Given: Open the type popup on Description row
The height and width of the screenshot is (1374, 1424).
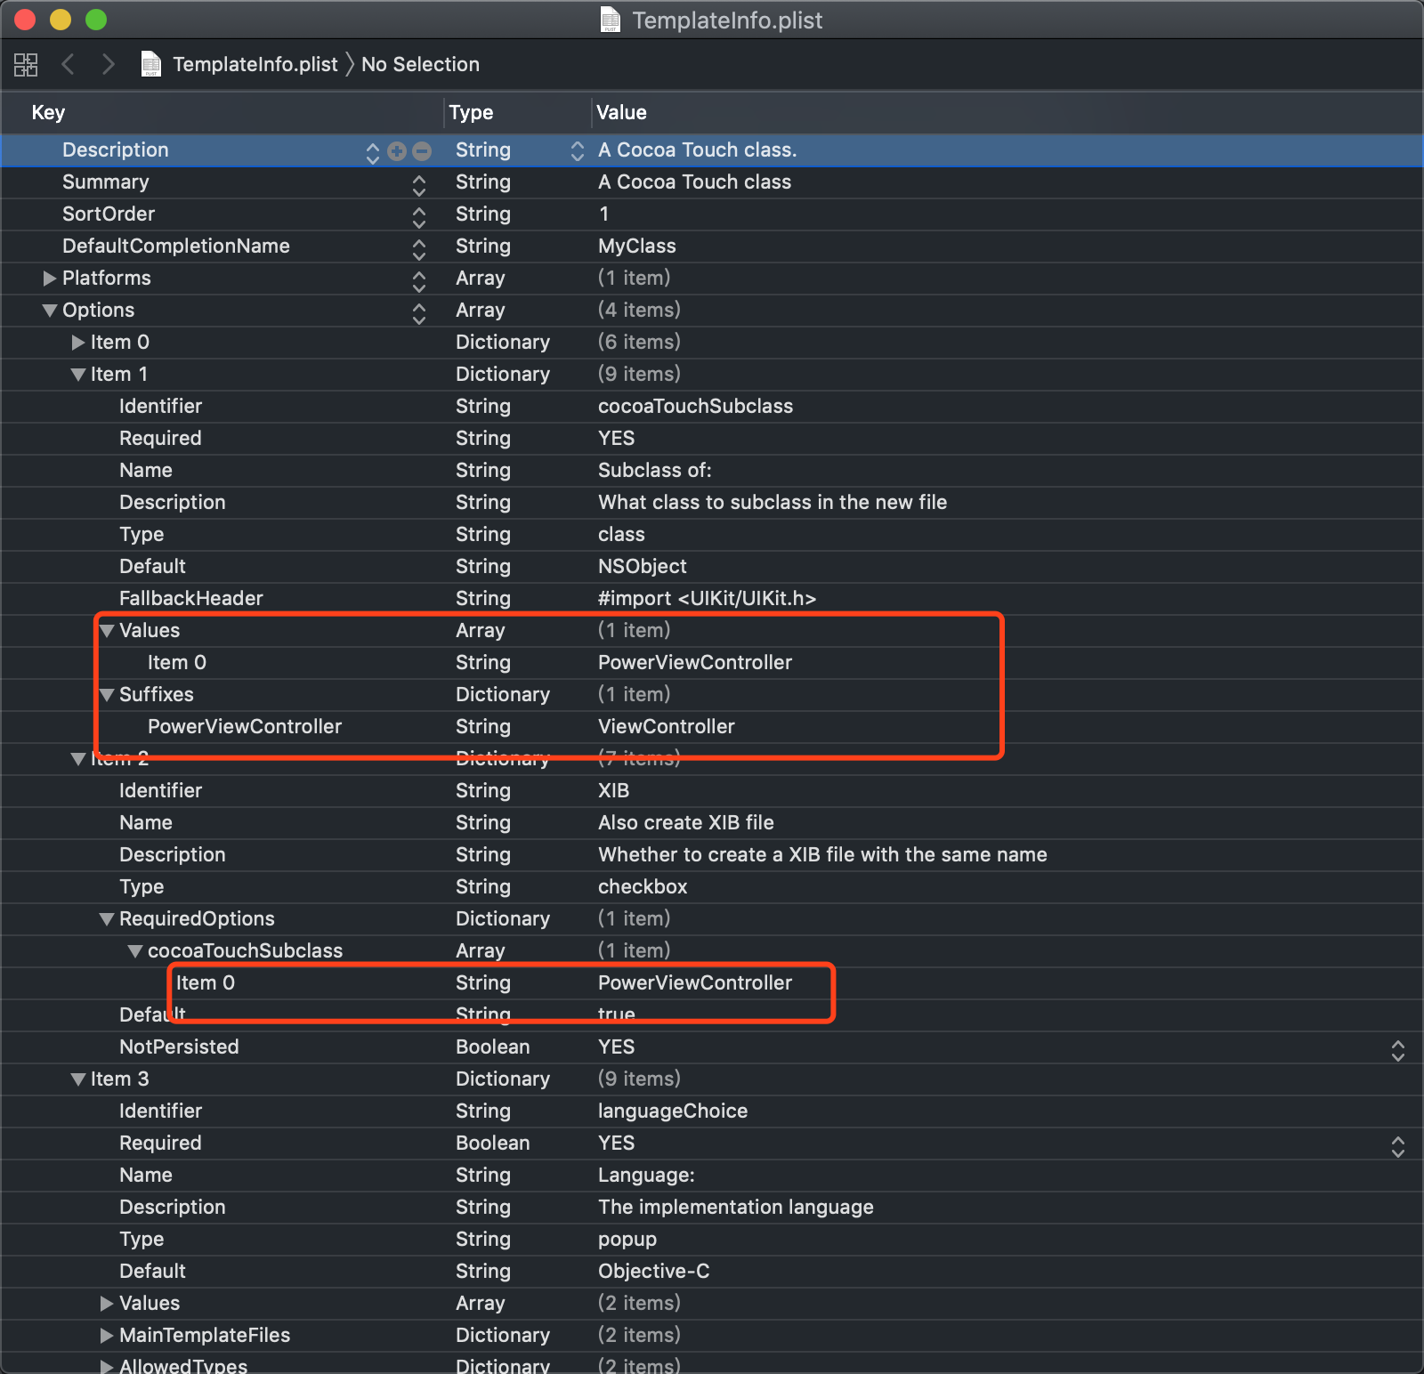Looking at the screenshot, I should [x=578, y=150].
